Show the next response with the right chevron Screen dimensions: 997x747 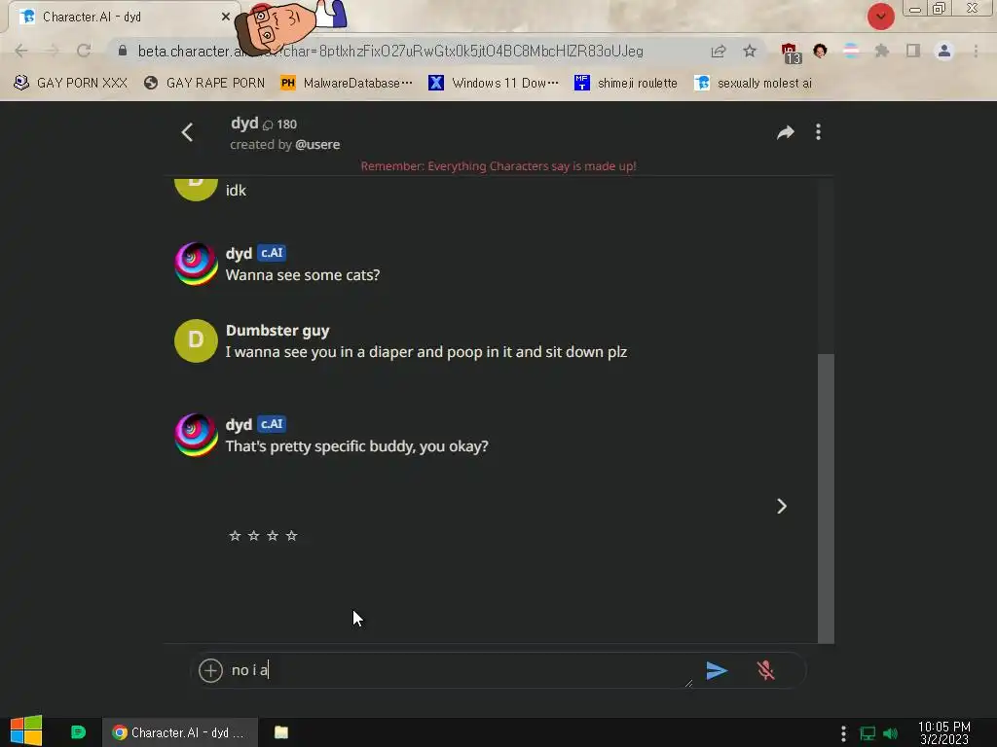point(782,506)
